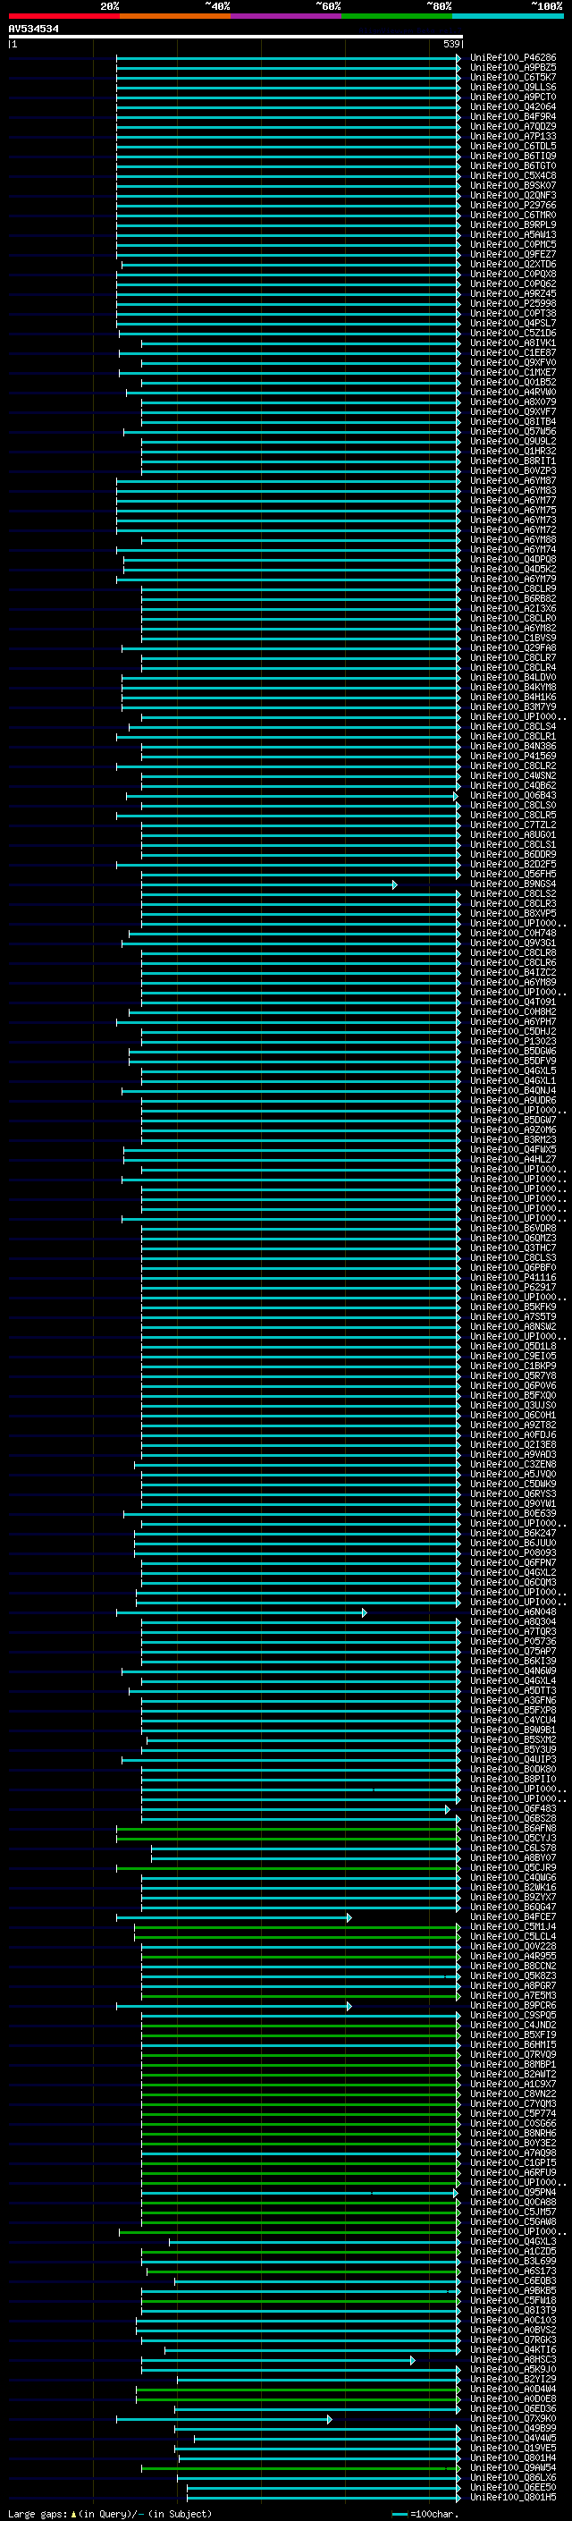Click the green alignment bar for UniRef100_B6AFN8
The image size is (572, 2521).
pyautogui.click(x=289, y=1828)
